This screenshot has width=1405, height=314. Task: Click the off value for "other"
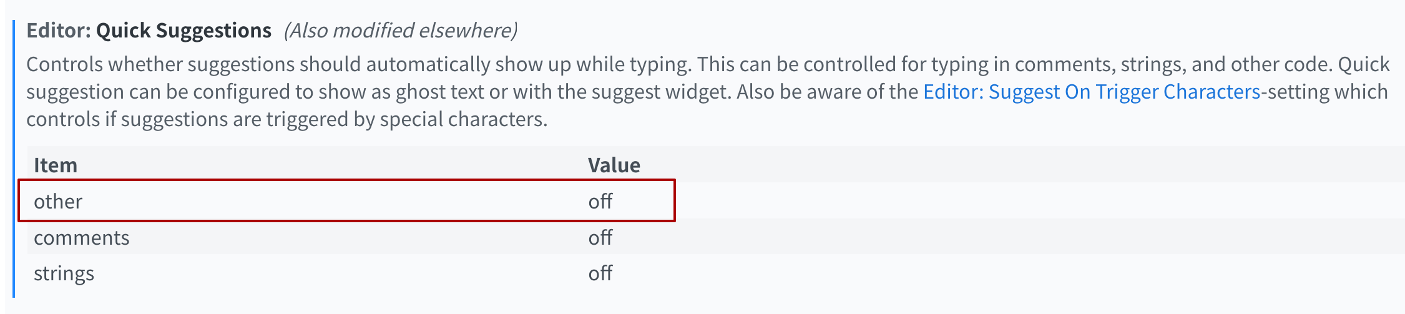point(600,201)
